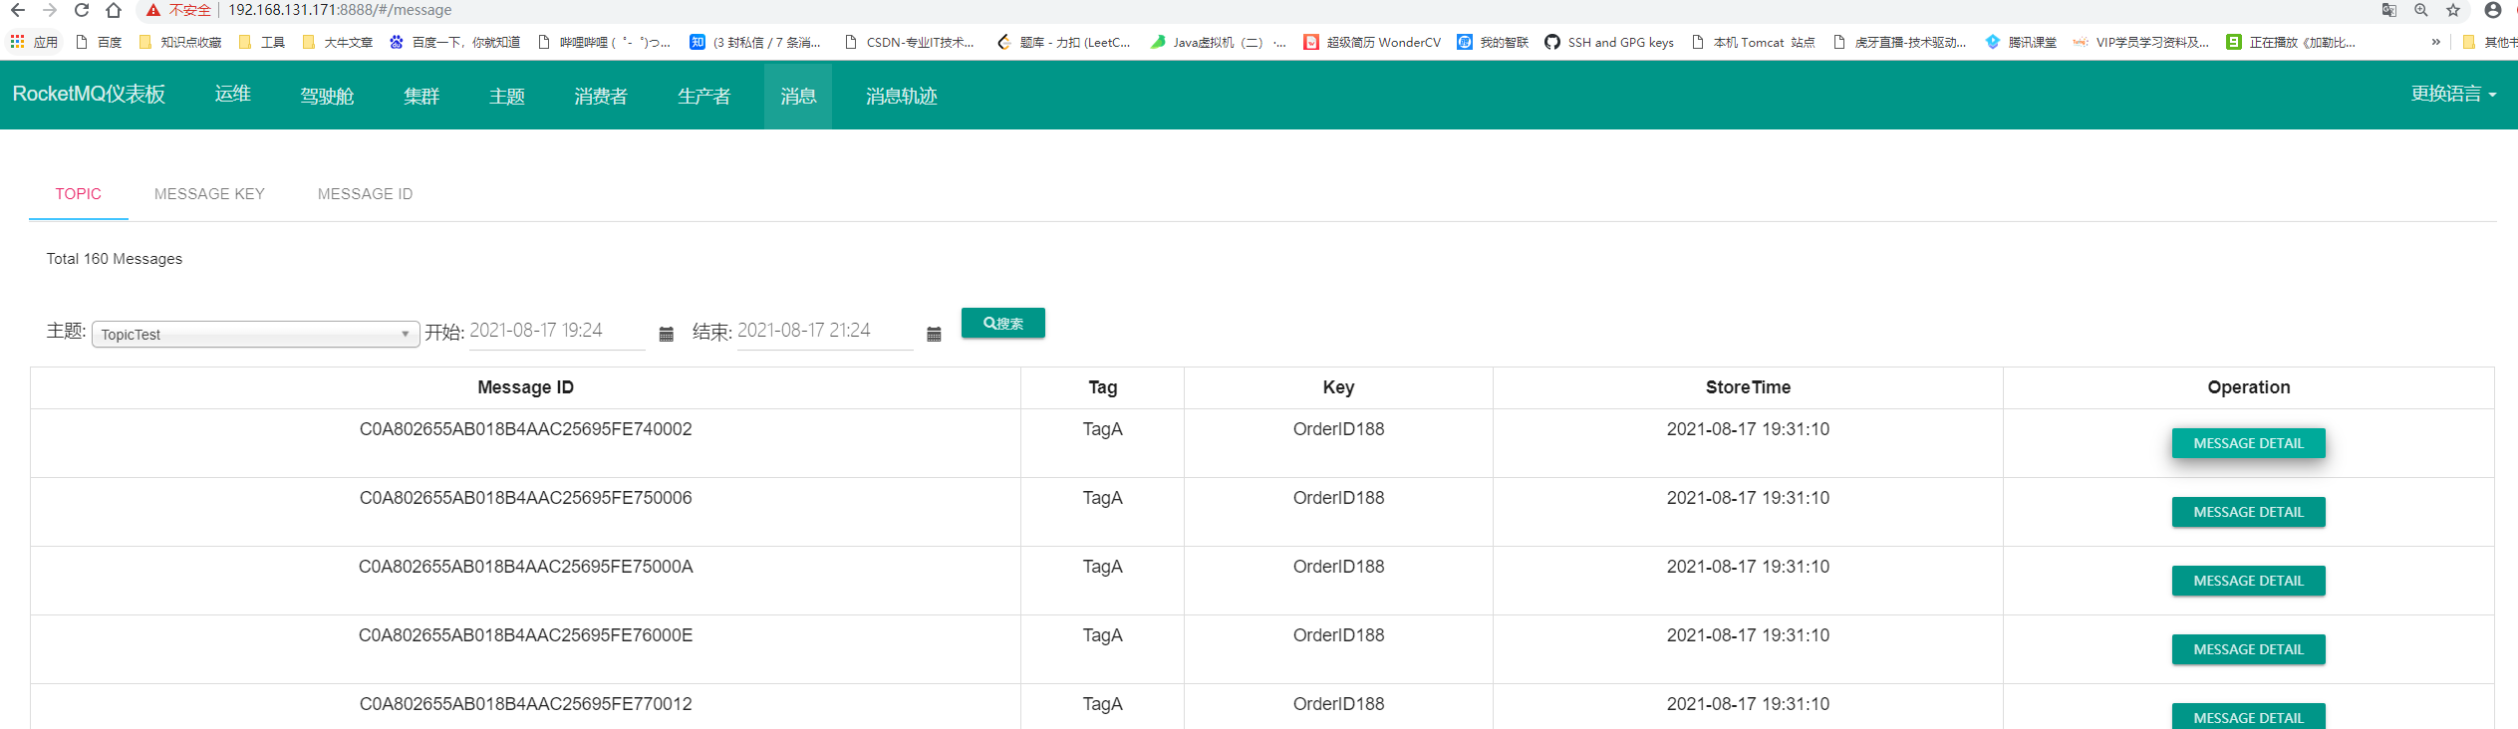Click the RocketMQ仪表板 brand title
The height and width of the screenshot is (729, 2518).
point(89,94)
